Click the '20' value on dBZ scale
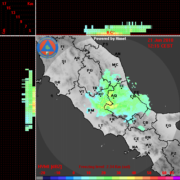This screenshot has height=180, width=180. click(104, 173)
